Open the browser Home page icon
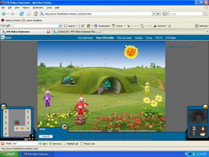Viewport: 209px width, 157px height. (x=36, y=14)
